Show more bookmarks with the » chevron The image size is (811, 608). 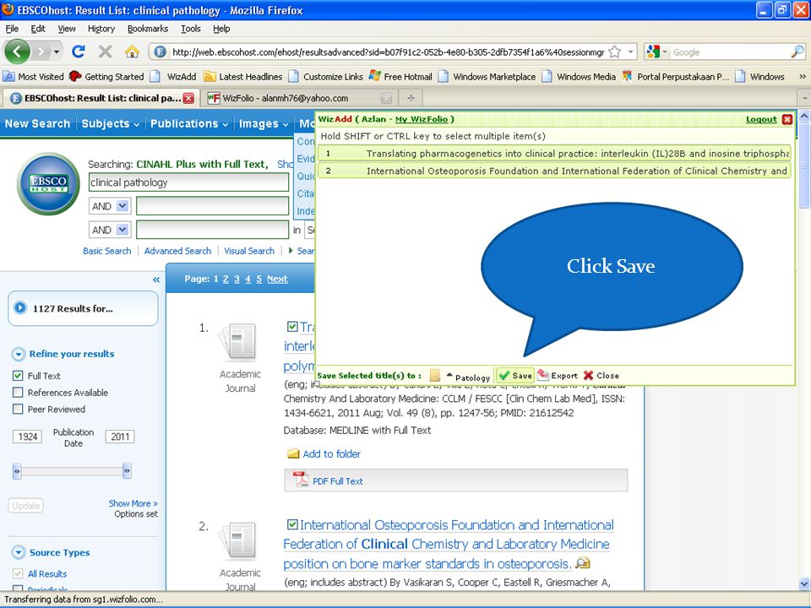pyautogui.click(x=803, y=77)
